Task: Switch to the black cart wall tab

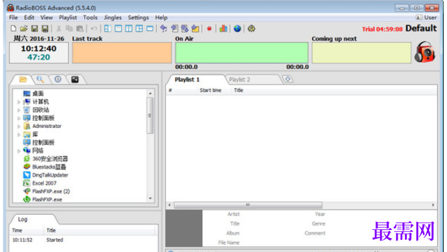Action: point(75,79)
